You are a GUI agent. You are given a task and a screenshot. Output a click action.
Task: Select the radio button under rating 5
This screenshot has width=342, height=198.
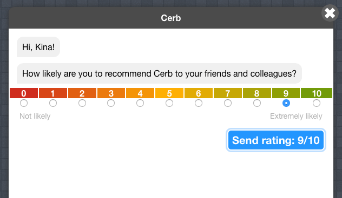click(x=169, y=103)
